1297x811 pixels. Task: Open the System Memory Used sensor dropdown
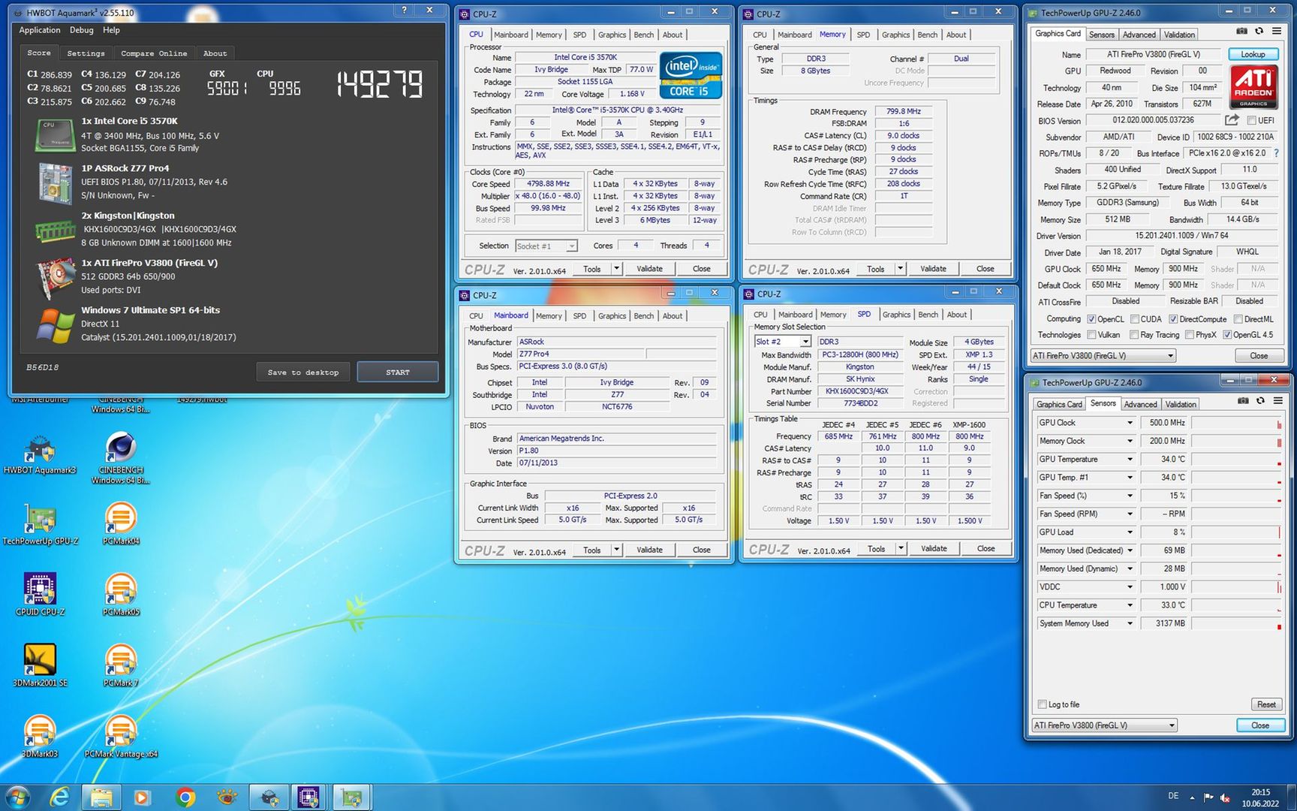click(x=1129, y=623)
